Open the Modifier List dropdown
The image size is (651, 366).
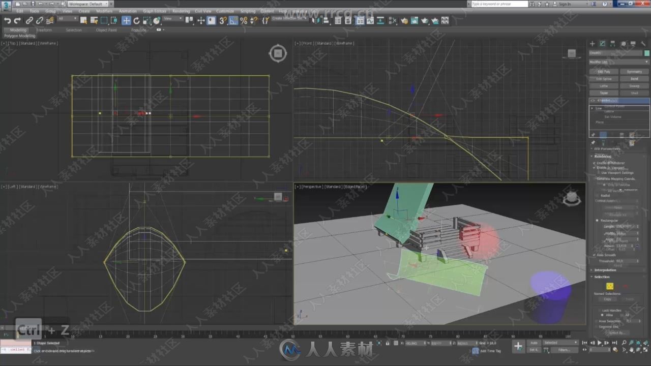pyautogui.click(x=619, y=62)
